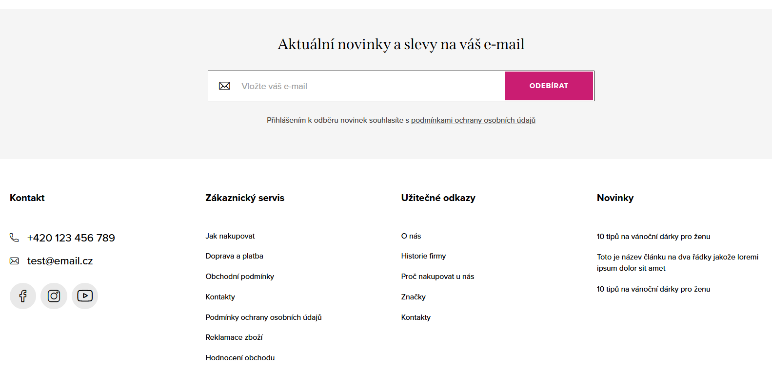Read the two-line Toto je název článku article
The image size is (772, 370).
pos(678,262)
